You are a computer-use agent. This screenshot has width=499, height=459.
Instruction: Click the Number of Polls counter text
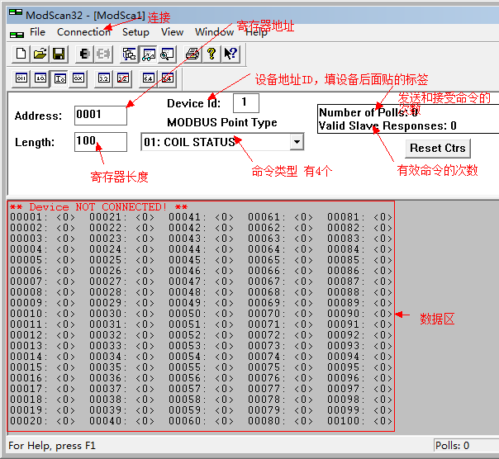tap(368, 112)
